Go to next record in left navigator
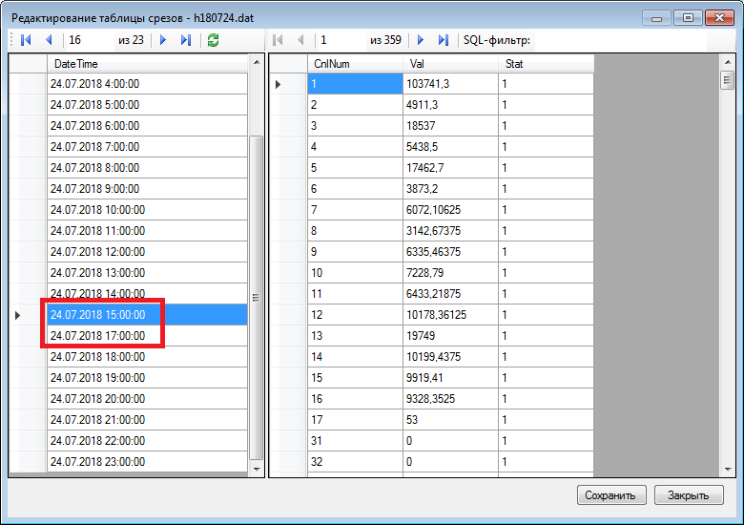Image resolution: width=744 pixels, height=525 pixels. coord(163,40)
